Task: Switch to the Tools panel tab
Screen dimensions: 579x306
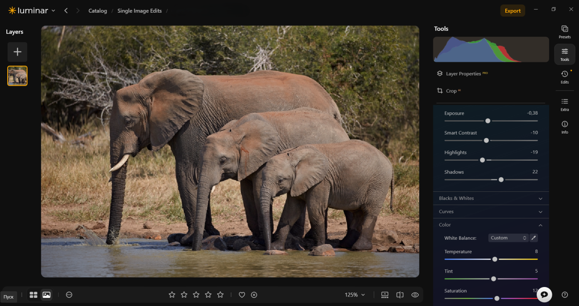Action: pos(565,54)
